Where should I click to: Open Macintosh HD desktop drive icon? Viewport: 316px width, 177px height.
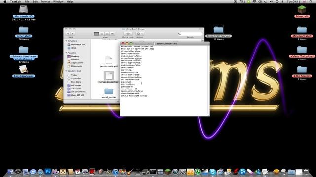pyautogui.click(x=23, y=10)
